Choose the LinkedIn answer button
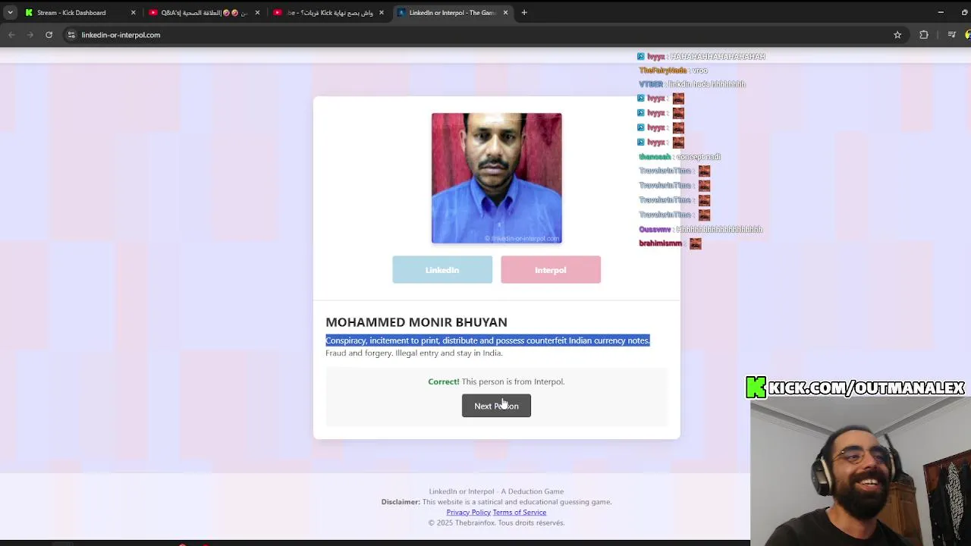Image resolution: width=971 pixels, height=546 pixels. (442, 270)
